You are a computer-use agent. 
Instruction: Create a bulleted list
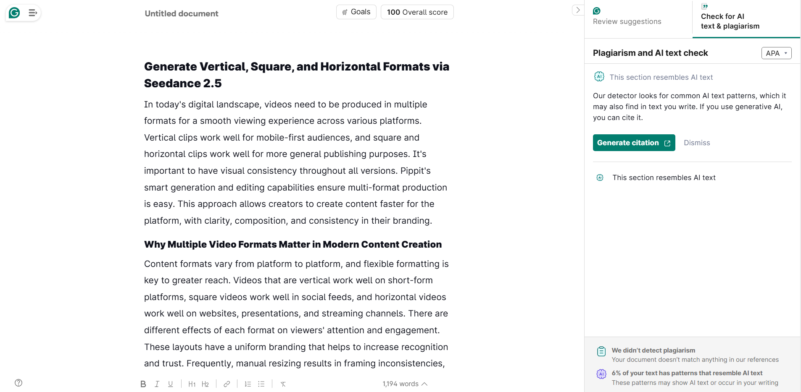(261, 384)
